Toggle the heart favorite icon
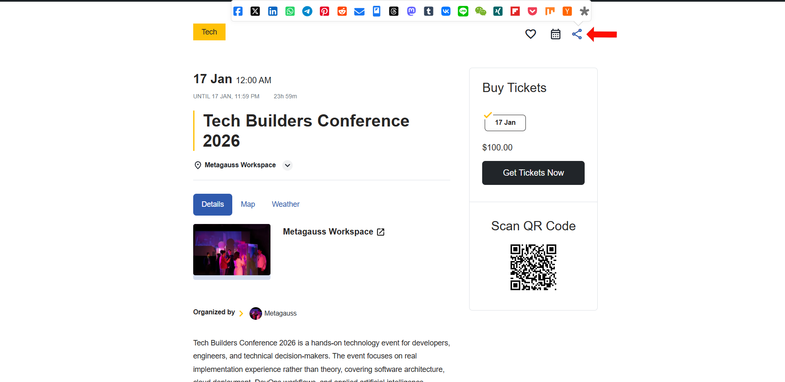Screen dimensions: 785x382 click(530, 34)
